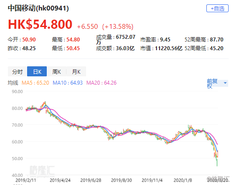Click the current price HK$54.800
The image size is (233, 185).
click(40, 24)
